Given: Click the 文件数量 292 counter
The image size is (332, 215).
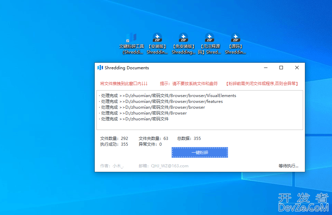Looking at the screenshot, I should click(114, 139).
